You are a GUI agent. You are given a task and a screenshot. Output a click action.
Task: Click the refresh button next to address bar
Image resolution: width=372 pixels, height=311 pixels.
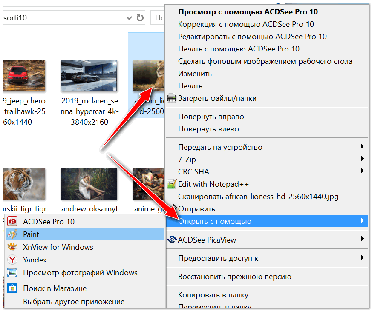pos(140,18)
